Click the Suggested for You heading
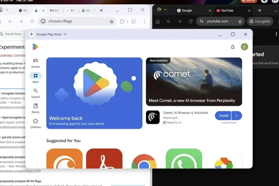The width and height of the screenshot is (279, 186). [x=63, y=141]
